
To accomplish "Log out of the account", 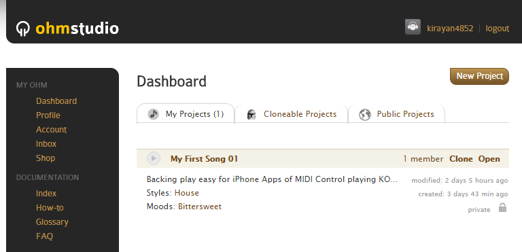I will [x=498, y=29].
